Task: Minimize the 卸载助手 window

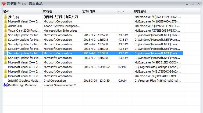Action: (187, 4)
